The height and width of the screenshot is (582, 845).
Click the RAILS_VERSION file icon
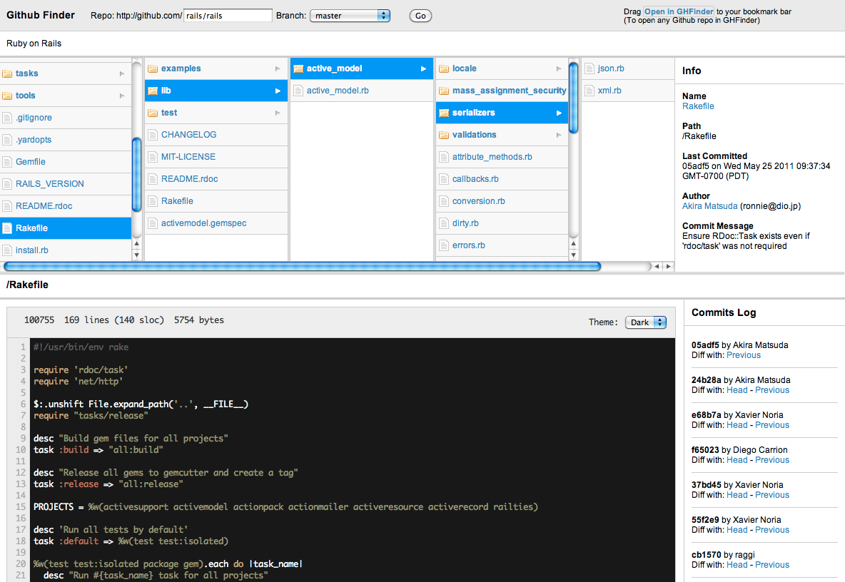[x=7, y=184]
